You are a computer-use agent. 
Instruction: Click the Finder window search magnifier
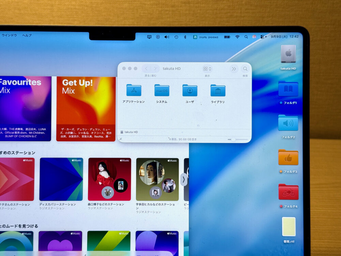click(x=245, y=69)
